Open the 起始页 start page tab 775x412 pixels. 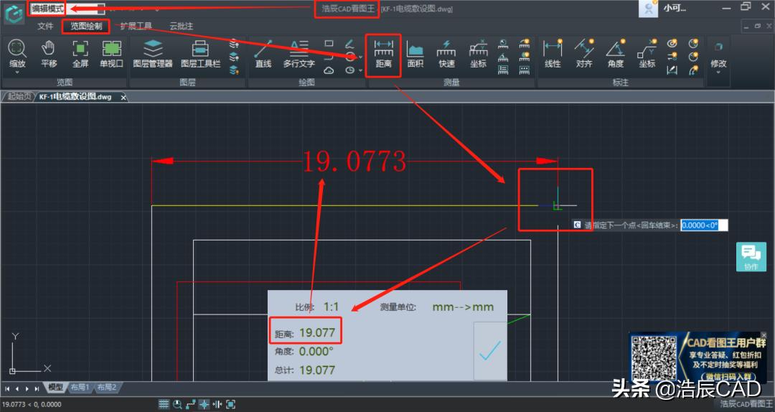pyautogui.click(x=19, y=97)
